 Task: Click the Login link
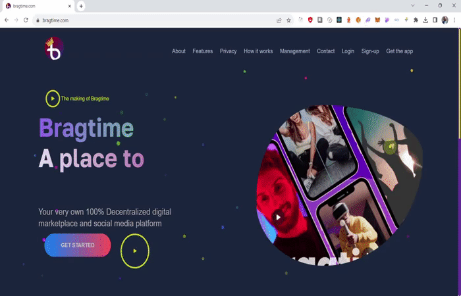(x=348, y=51)
